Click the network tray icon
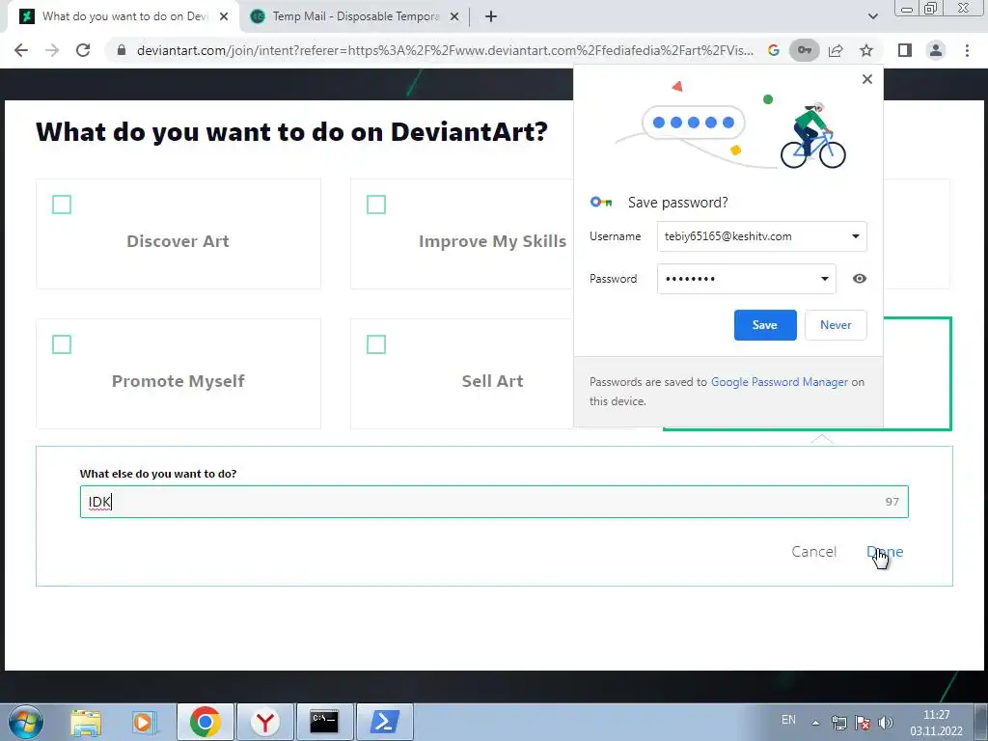This screenshot has width=988, height=741. (x=838, y=722)
